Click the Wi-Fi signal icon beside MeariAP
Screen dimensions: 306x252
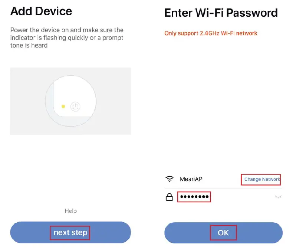[170, 179]
